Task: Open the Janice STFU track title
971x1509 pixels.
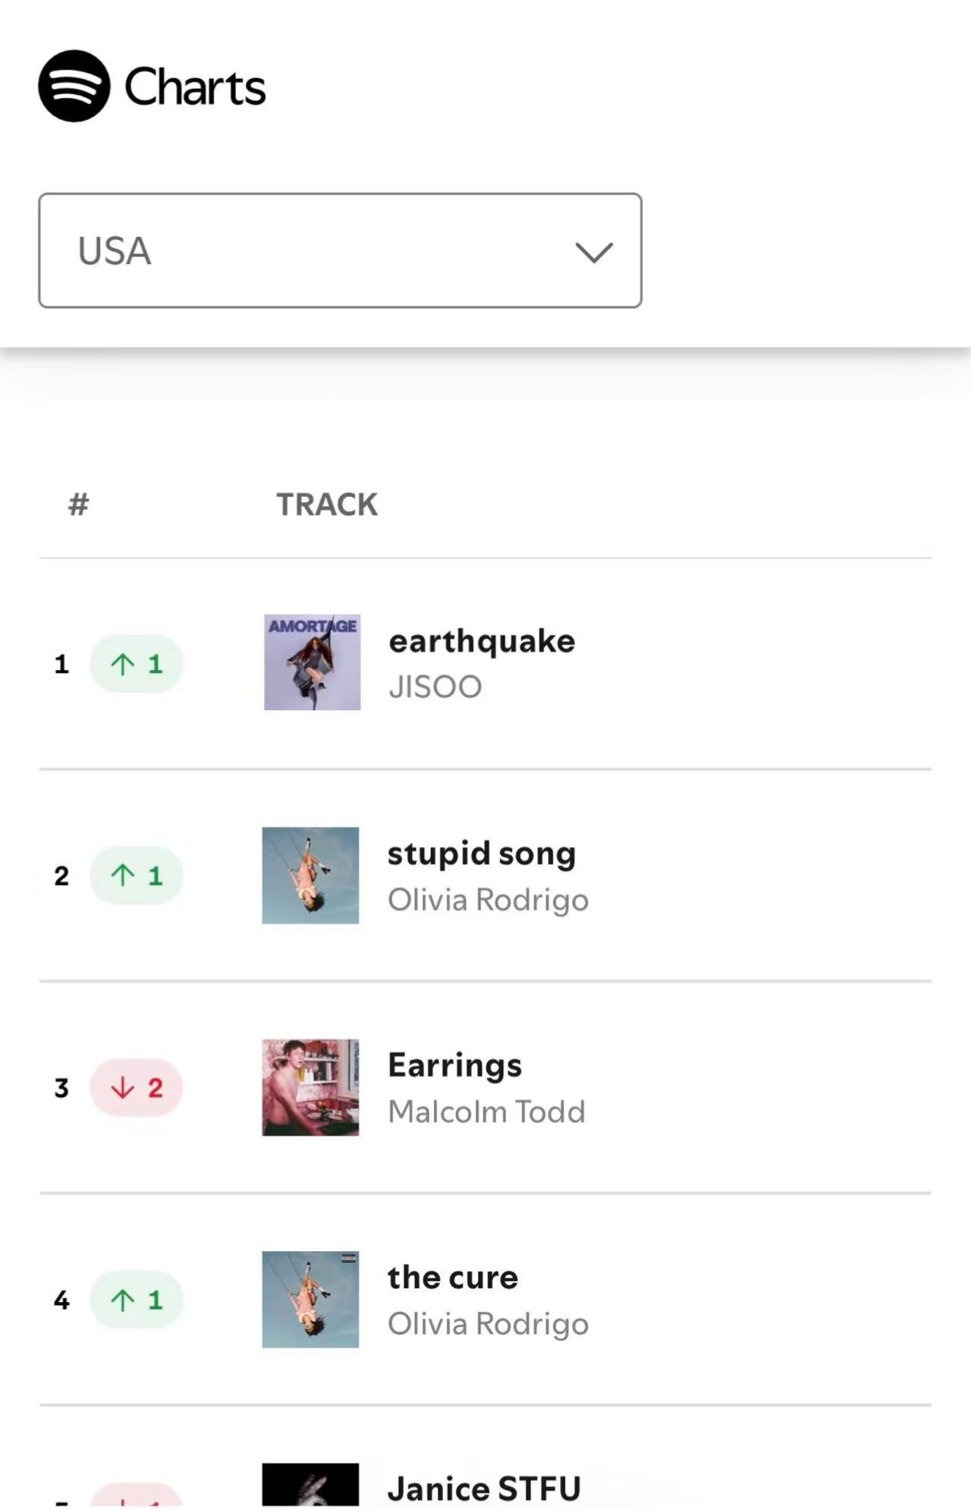Action: (x=484, y=1489)
